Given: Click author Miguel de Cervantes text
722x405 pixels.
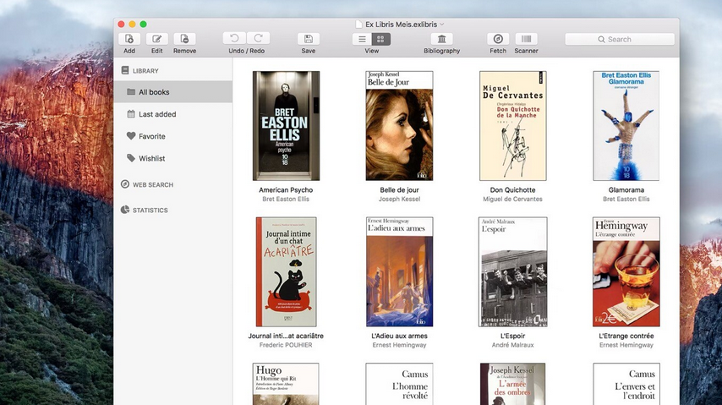Looking at the screenshot, I should coord(512,199).
